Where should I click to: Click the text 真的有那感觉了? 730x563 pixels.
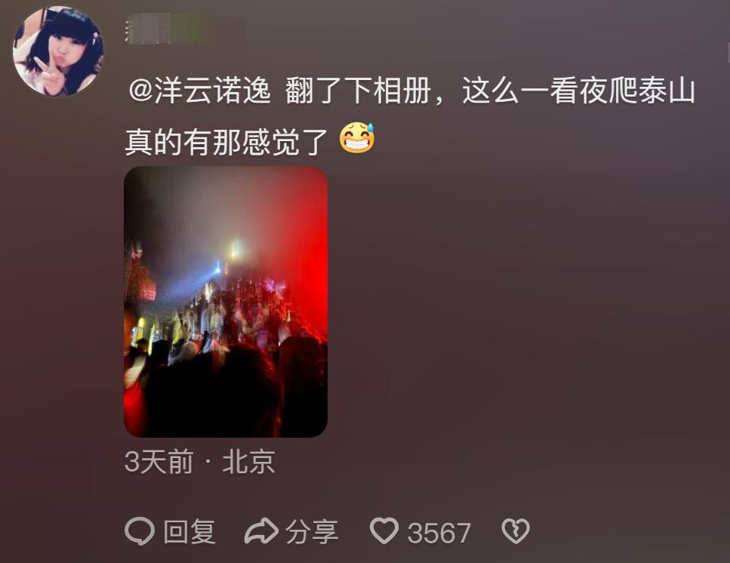point(226,142)
